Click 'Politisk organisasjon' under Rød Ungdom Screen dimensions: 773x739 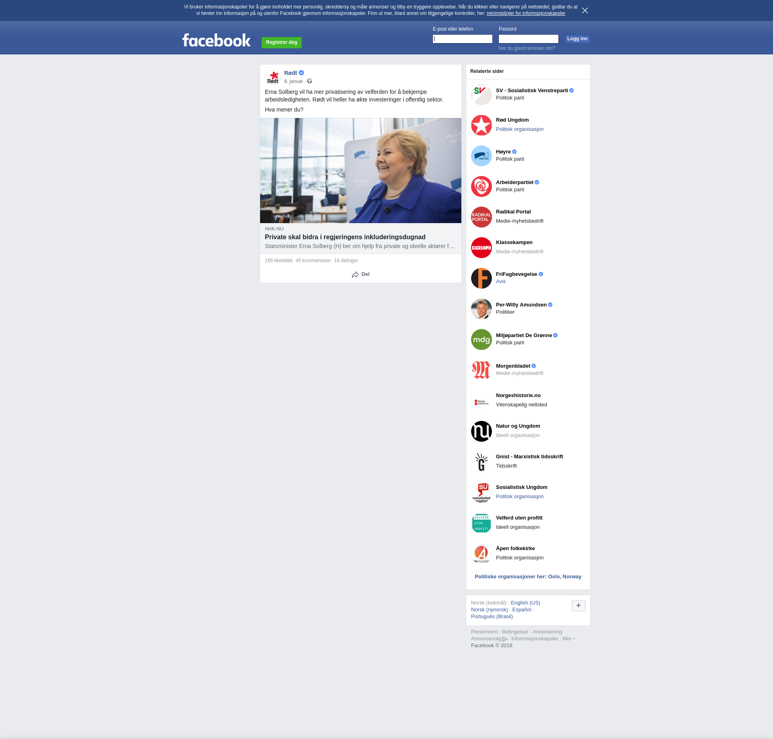(x=520, y=129)
